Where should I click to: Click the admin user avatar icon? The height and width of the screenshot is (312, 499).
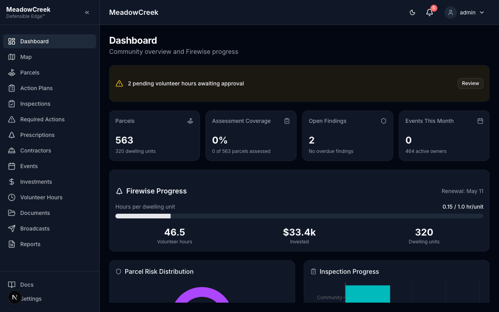451,12
